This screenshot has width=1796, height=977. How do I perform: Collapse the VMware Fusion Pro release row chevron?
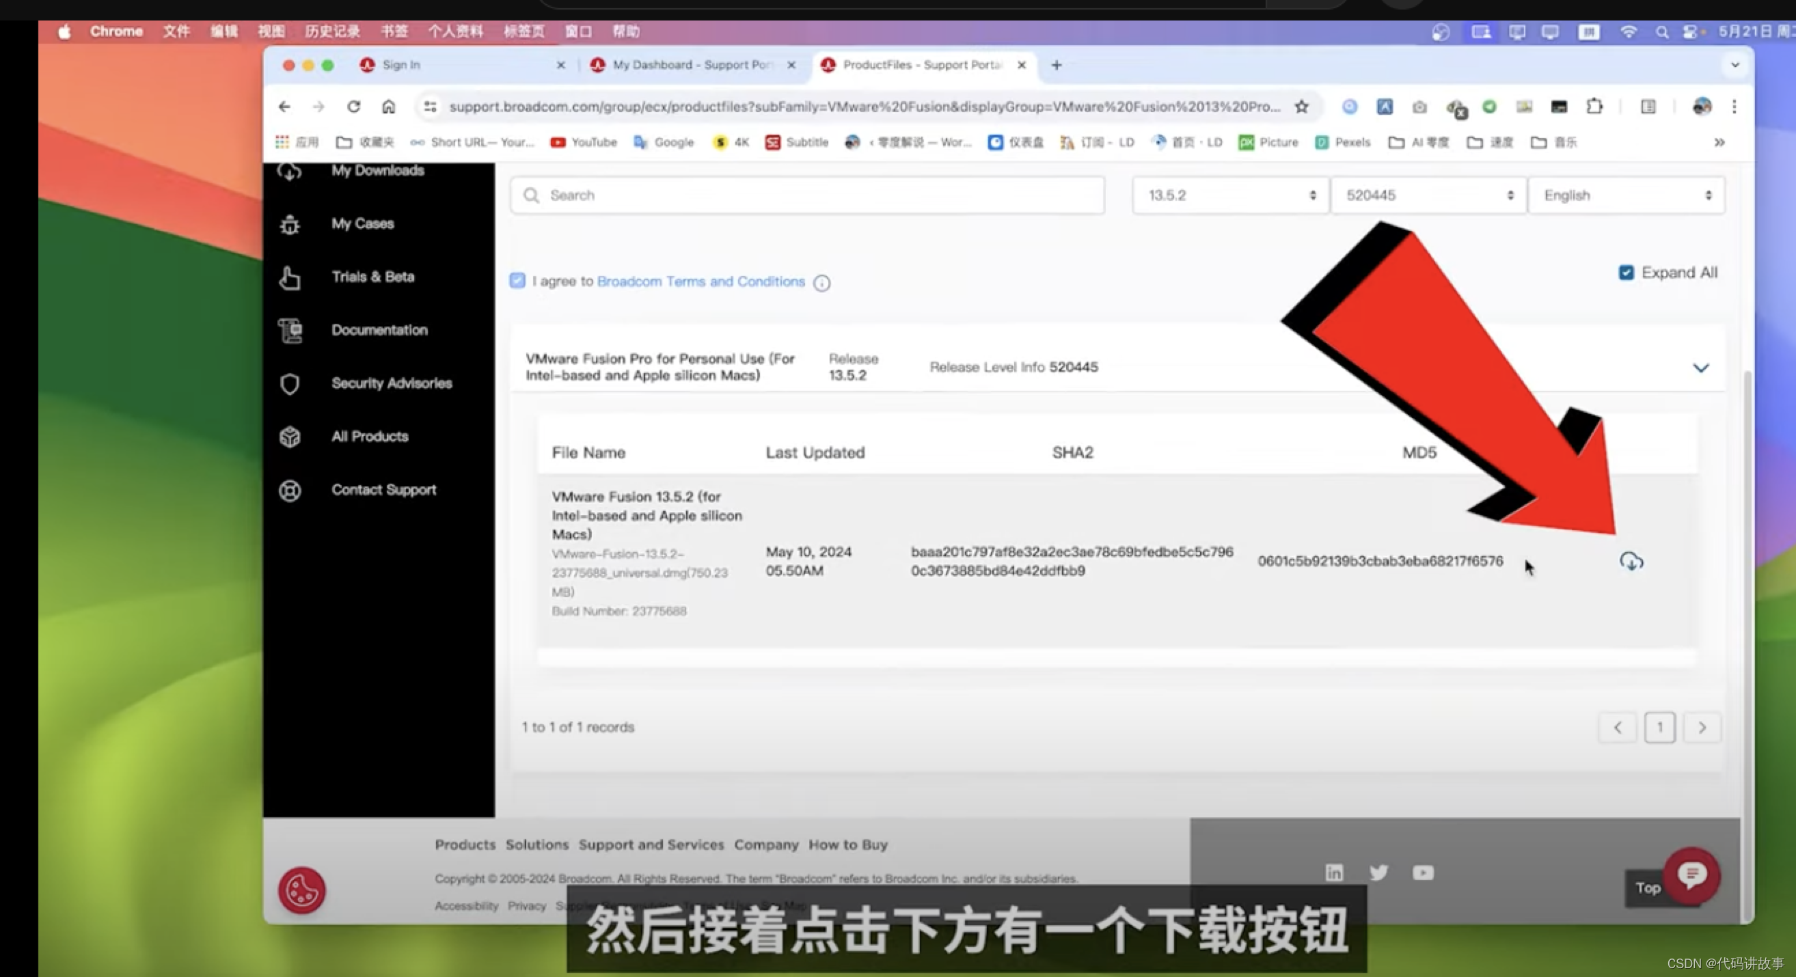click(x=1700, y=368)
